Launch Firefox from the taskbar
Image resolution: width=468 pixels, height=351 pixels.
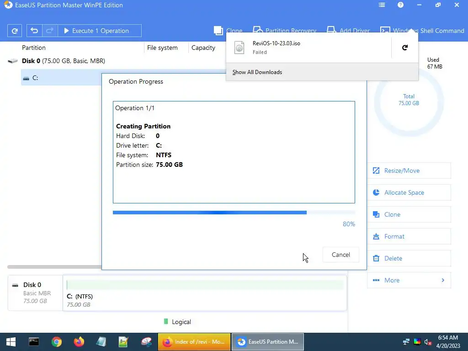pos(79,342)
